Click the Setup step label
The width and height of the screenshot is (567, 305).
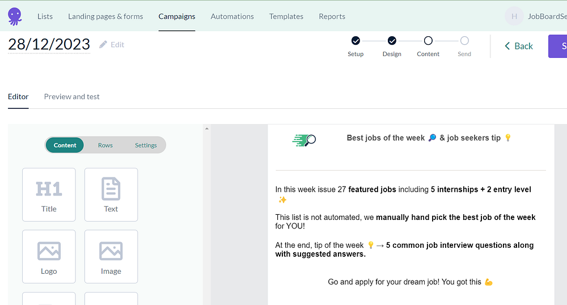(356, 54)
